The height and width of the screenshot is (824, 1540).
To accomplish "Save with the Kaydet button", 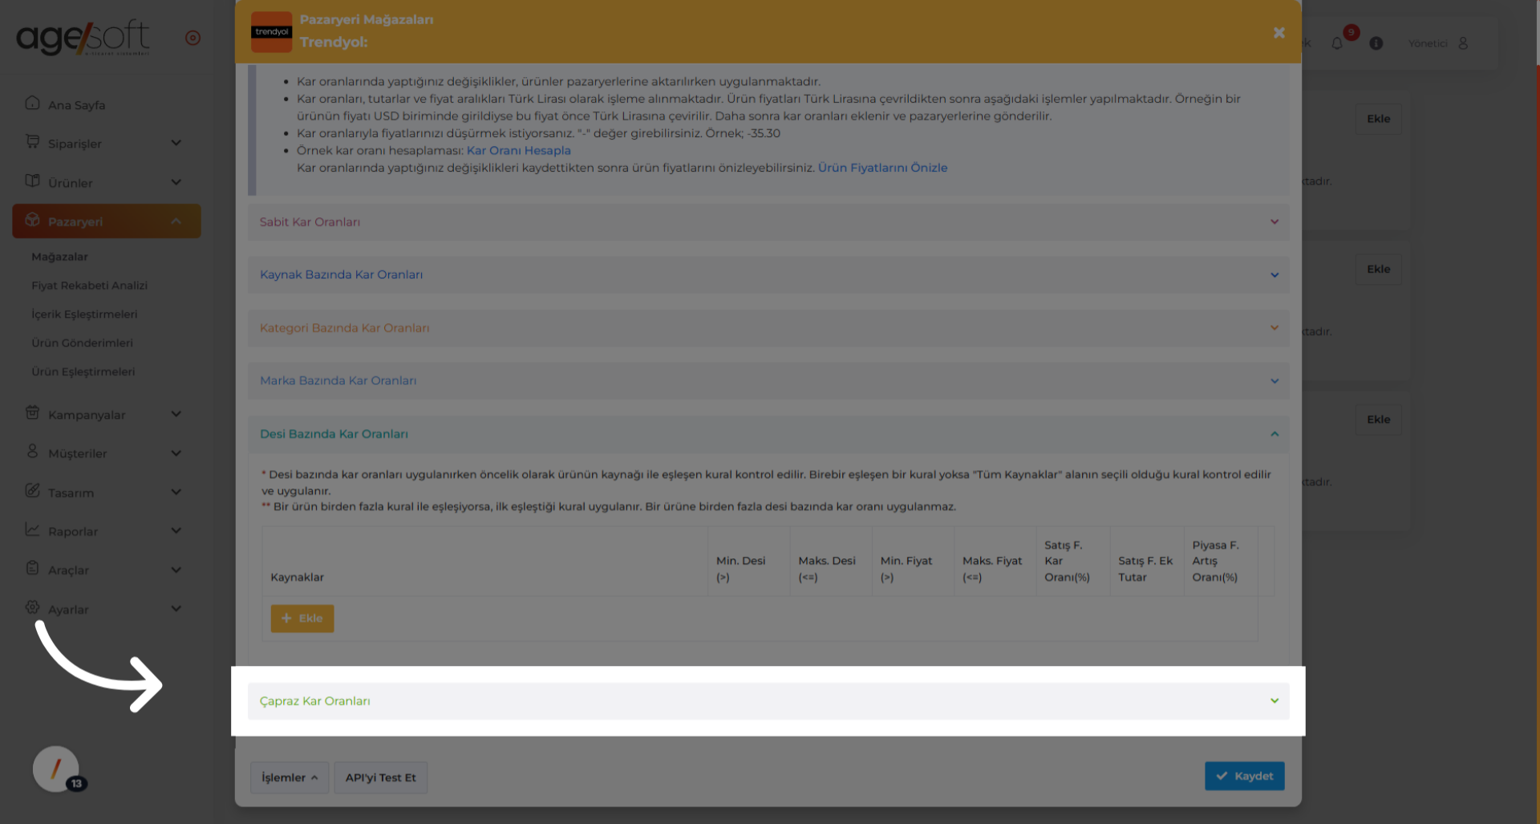I will [x=1244, y=776].
